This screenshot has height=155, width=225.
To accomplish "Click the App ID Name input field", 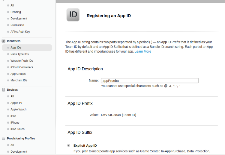I will tap(149, 80).
